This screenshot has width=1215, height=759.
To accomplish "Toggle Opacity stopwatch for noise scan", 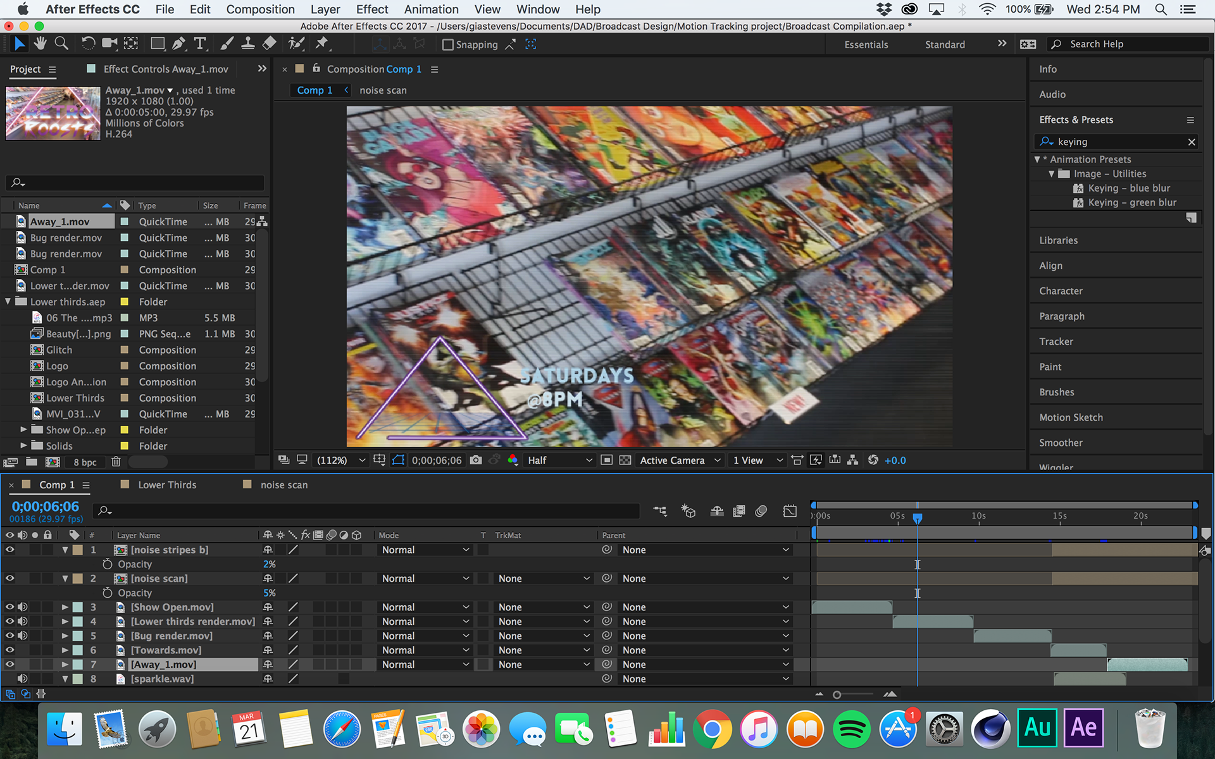I will coord(107,593).
